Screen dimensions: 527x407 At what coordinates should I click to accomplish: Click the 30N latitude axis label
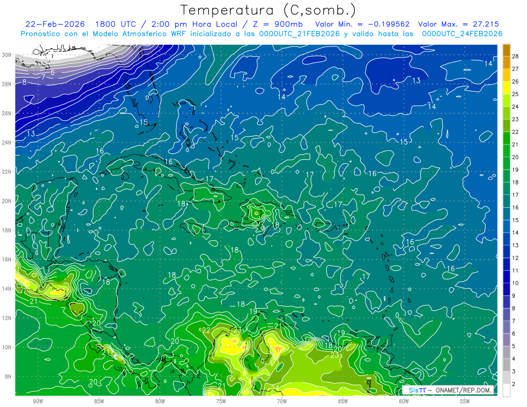point(7,55)
